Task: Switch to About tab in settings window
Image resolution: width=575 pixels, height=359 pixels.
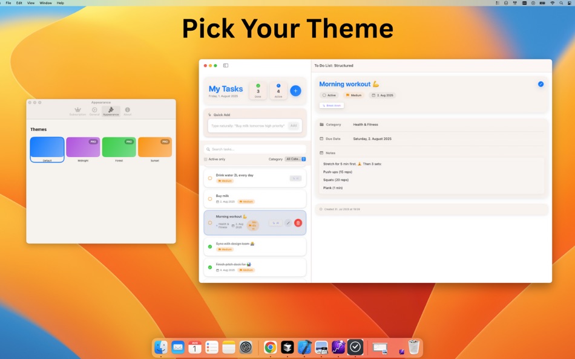Action: pos(127,111)
